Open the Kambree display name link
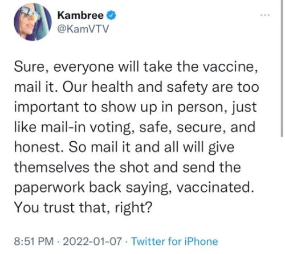The width and height of the screenshot is (285, 254). pos(80,15)
